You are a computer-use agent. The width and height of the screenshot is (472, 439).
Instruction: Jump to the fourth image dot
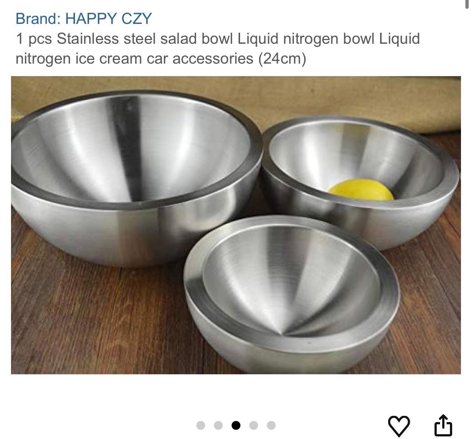coord(253,425)
